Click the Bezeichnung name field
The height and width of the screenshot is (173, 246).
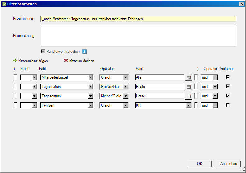138,19
